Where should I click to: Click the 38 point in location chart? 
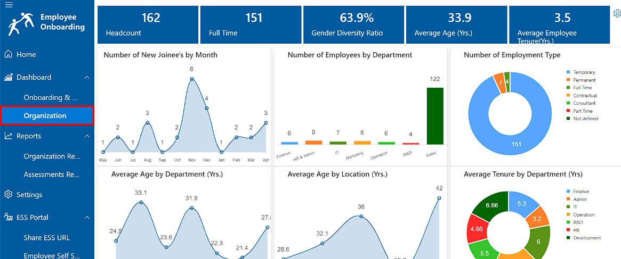(x=360, y=216)
